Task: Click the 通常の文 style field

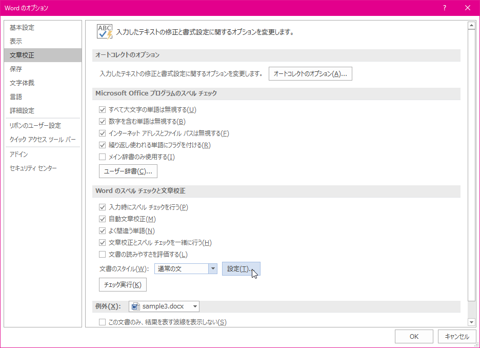Action: click(182, 269)
